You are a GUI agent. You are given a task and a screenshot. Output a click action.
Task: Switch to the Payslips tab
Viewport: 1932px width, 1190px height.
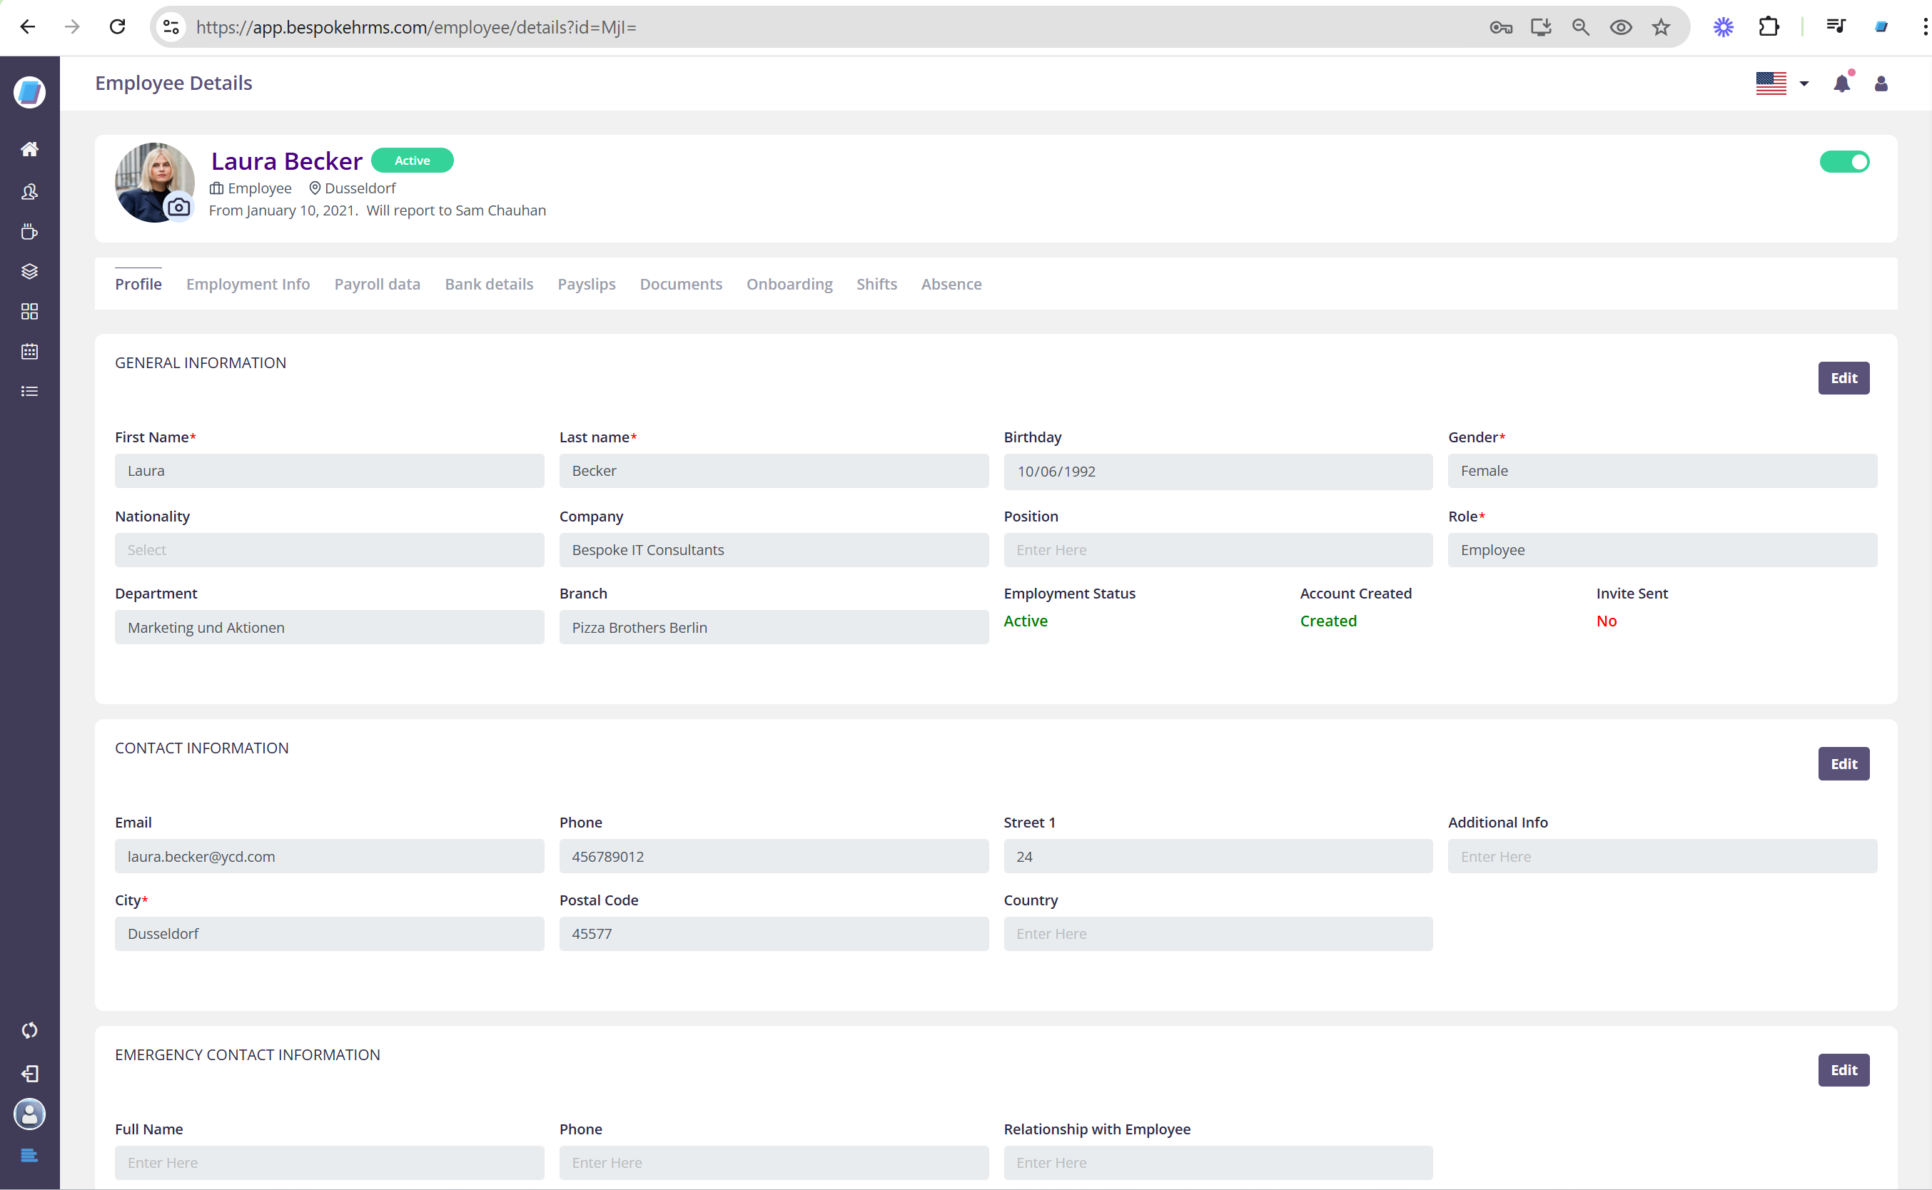click(586, 284)
